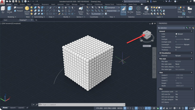Open the No selection dropdown in Properties

click(171, 28)
